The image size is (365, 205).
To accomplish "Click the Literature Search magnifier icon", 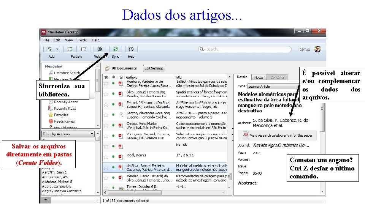I will click(51, 73).
